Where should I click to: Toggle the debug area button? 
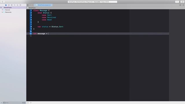(28, 103)
